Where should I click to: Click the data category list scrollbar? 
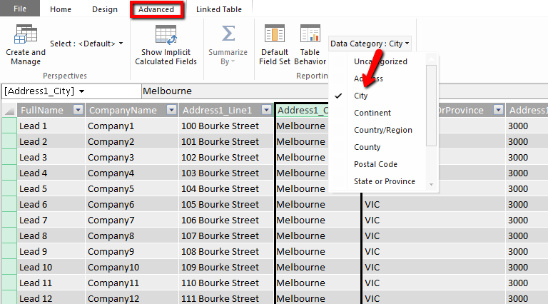click(x=431, y=100)
